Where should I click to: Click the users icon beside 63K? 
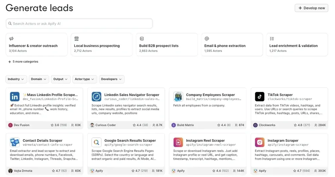pos(72,125)
